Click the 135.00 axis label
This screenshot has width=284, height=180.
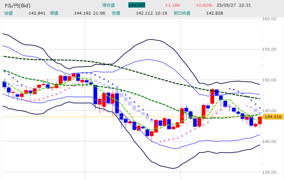269,172
